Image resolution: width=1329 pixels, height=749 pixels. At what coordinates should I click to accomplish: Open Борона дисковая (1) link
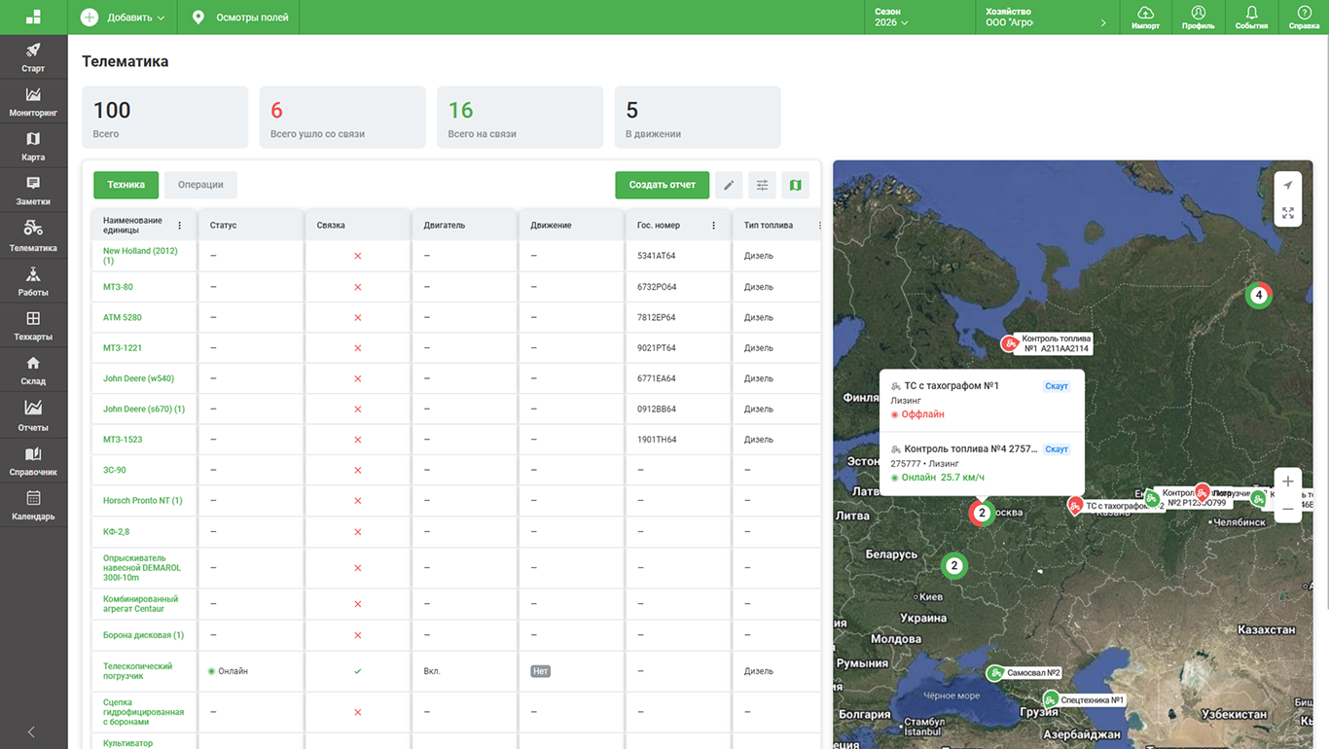(143, 635)
